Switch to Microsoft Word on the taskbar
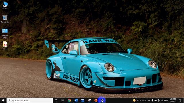184x103 pixels. [x=76, y=100]
